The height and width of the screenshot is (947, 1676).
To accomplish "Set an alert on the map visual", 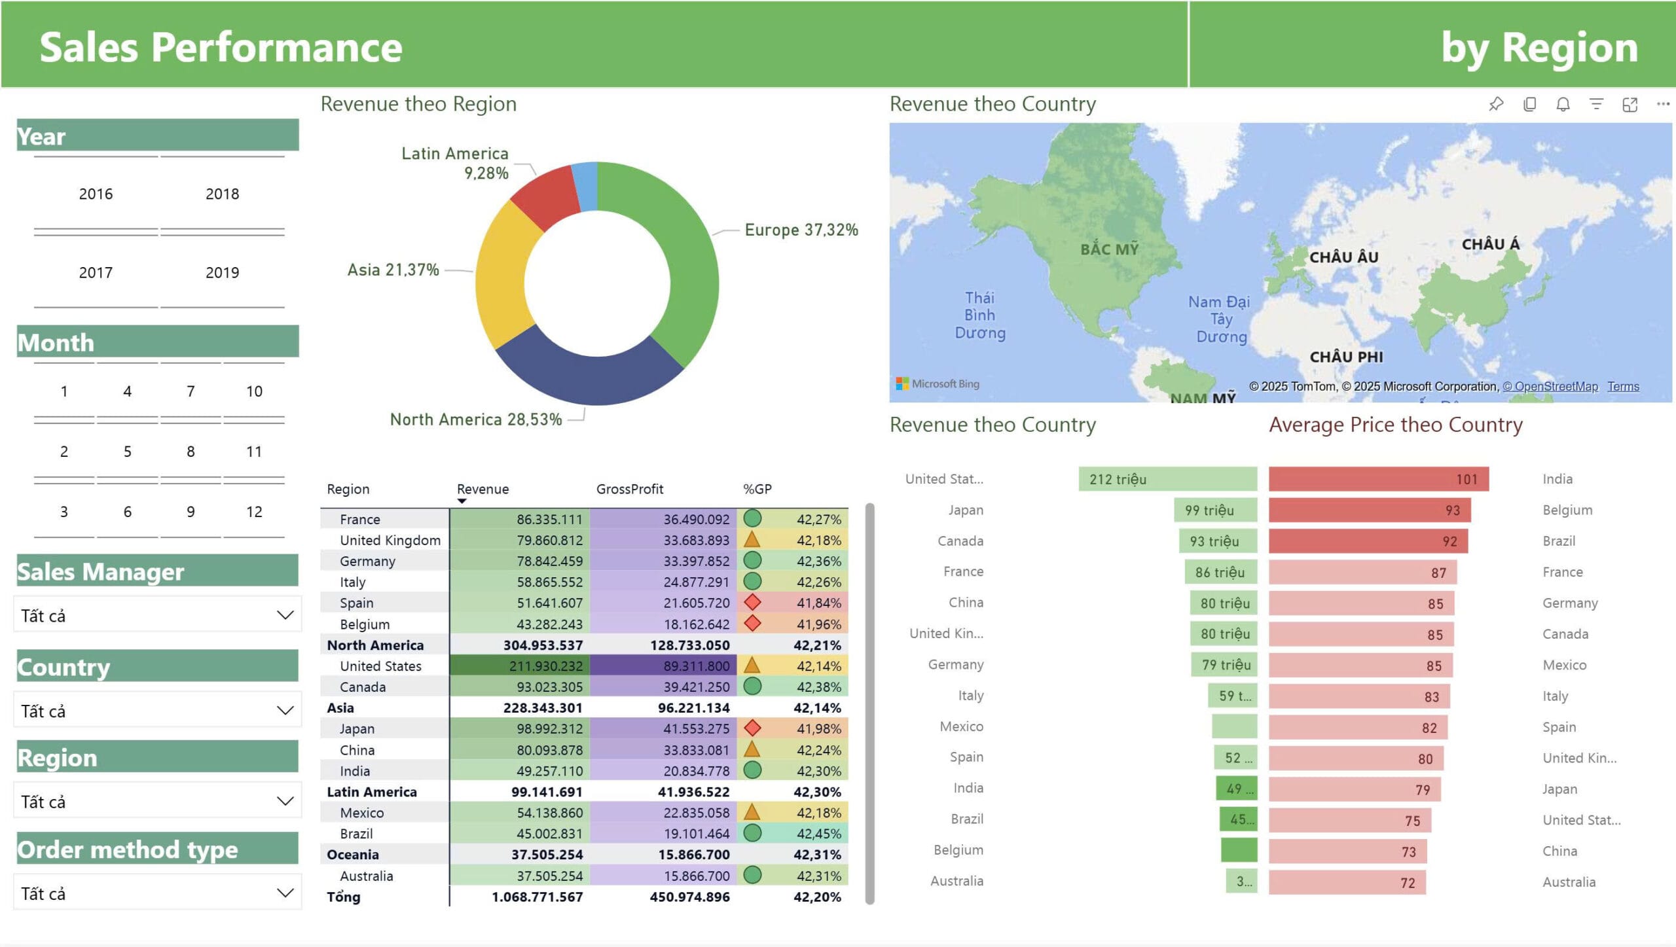I will point(1563,103).
